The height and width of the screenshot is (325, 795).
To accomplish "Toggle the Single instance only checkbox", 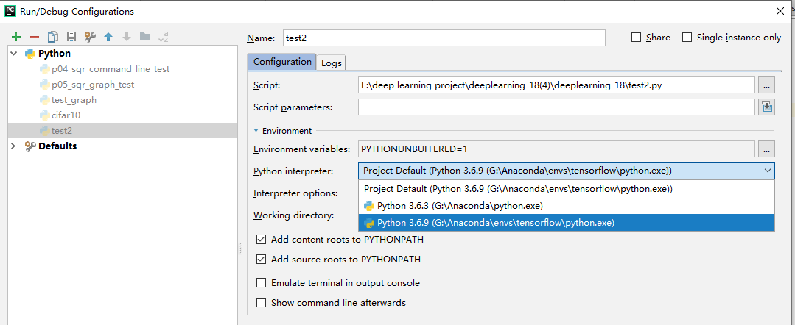I will (687, 37).
